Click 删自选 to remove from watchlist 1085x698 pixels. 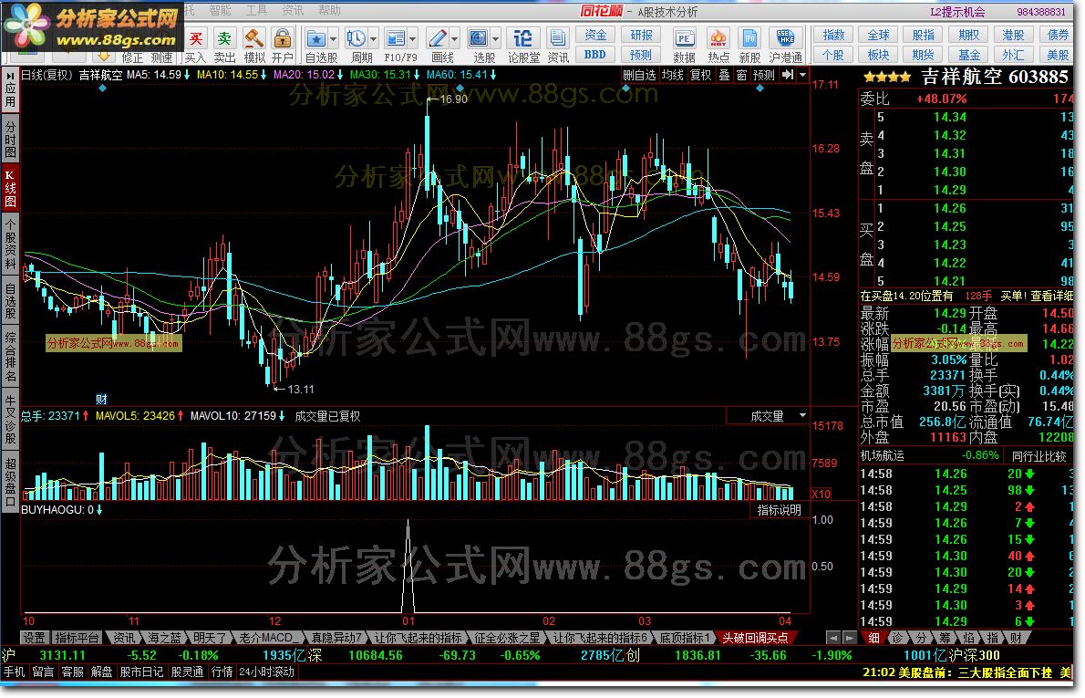(x=639, y=75)
